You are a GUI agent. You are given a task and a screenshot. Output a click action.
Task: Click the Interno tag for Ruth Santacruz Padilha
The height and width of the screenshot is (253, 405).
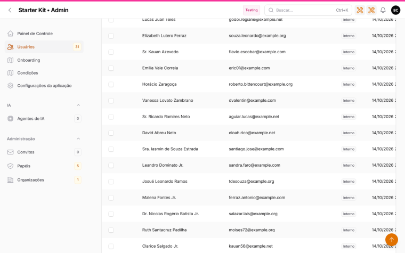[349, 230]
